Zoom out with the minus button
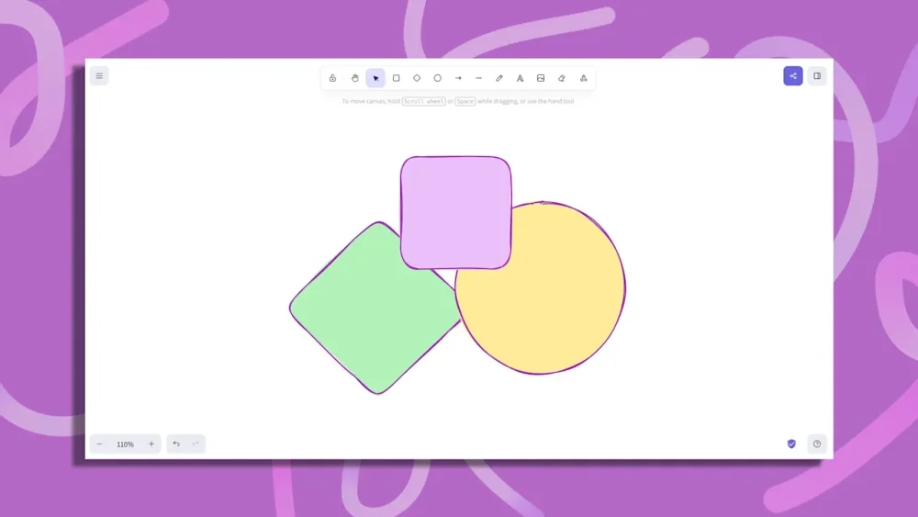 [x=100, y=444]
